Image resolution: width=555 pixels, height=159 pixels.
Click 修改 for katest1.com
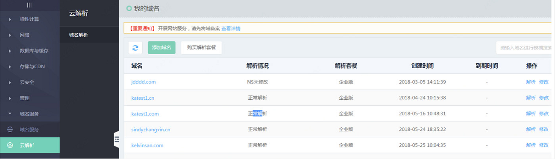(544, 114)
